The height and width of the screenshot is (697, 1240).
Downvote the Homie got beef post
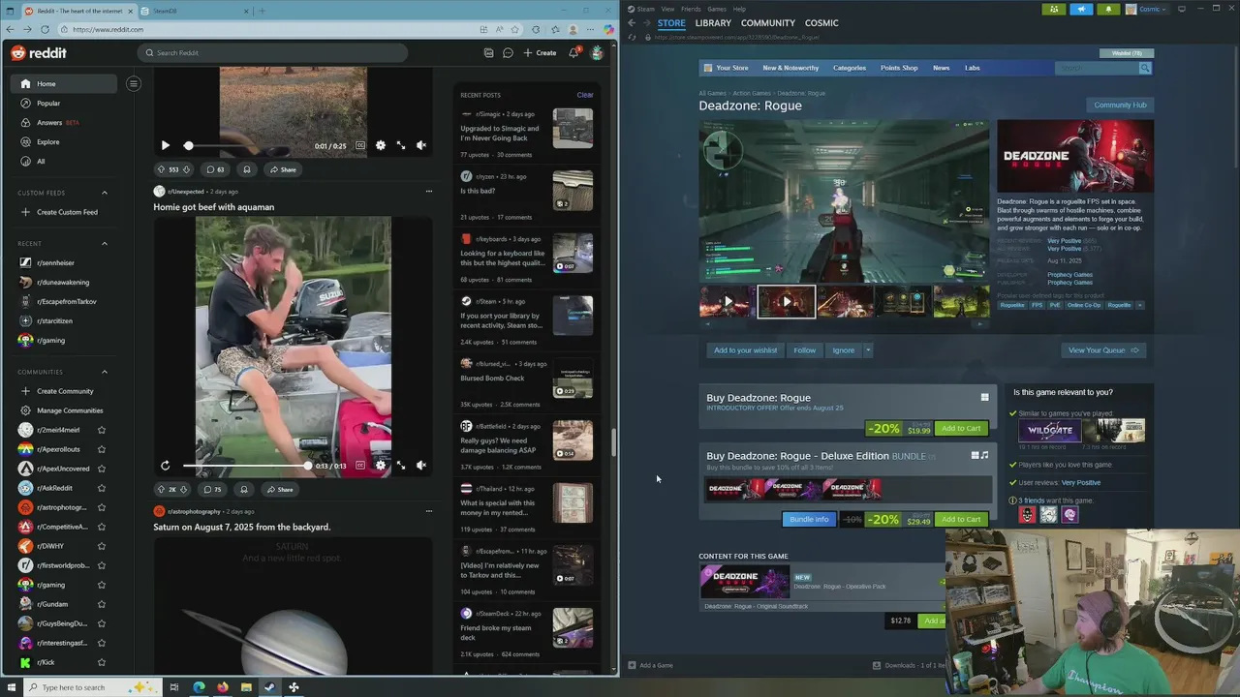pos(184,489)
